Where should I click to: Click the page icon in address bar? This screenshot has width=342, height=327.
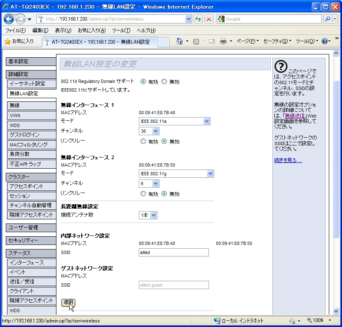click(x=40, y=19)
